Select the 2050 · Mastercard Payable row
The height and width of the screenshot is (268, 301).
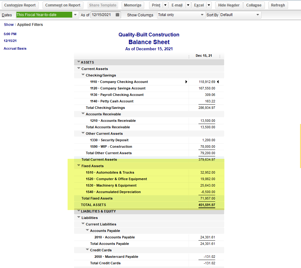[x=149, y=257]
